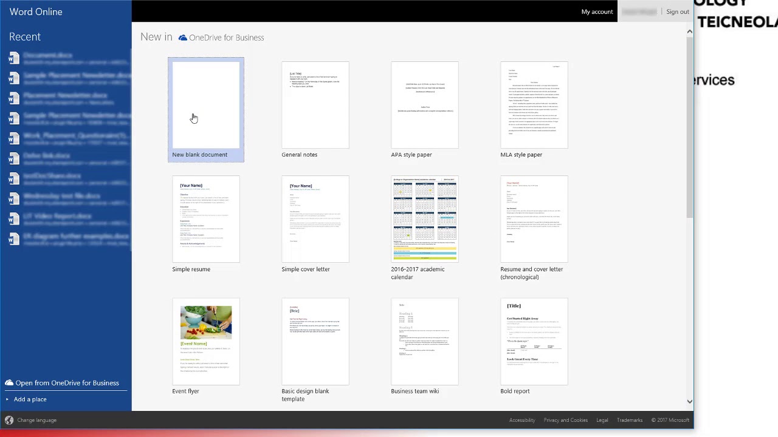Open the 2016-2017 academic calendar template
This screenshot has height=437, width=778.
[x=425, y=220]
